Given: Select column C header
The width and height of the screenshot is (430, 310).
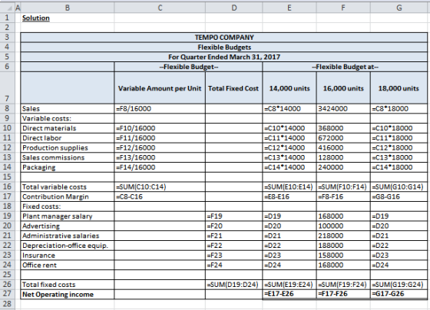Looking at the screenshot, I should (160, 8).
